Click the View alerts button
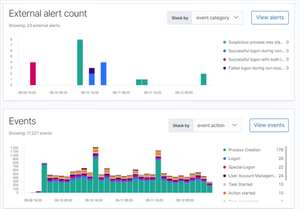The image size is (300, 209). [x=269, y=17]
